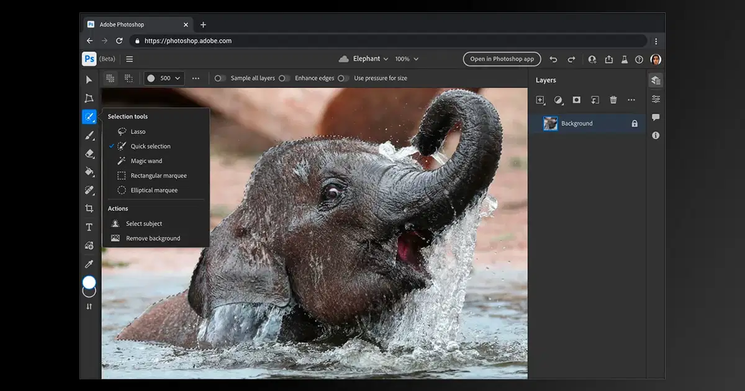Viewport: 745px width, 391px height.
Task: Click Open in Photoshop app button
Action: [x=502, y=59]
